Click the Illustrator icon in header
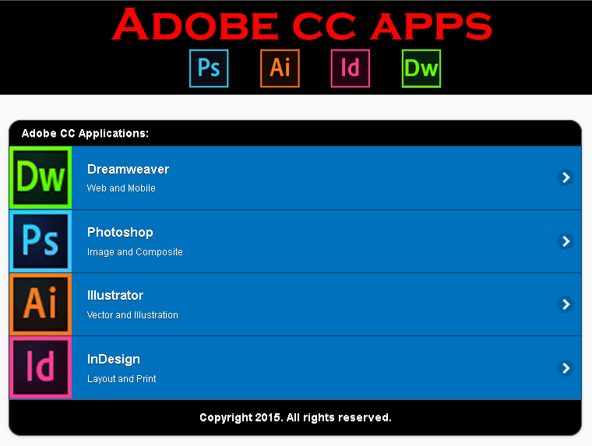Viewport: 592px width, 446px height. coord(280,68)
